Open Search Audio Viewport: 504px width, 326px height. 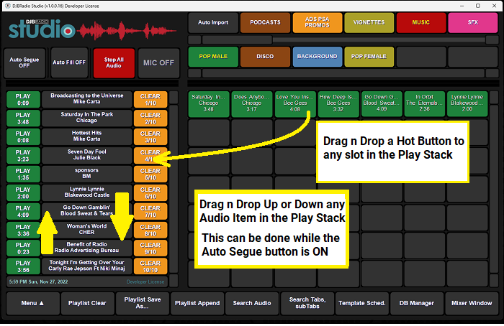tap(252, 304)
